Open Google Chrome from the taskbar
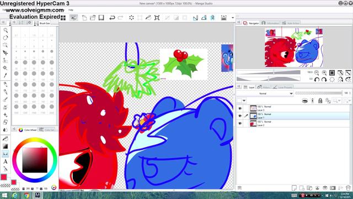 click(26, 195)
